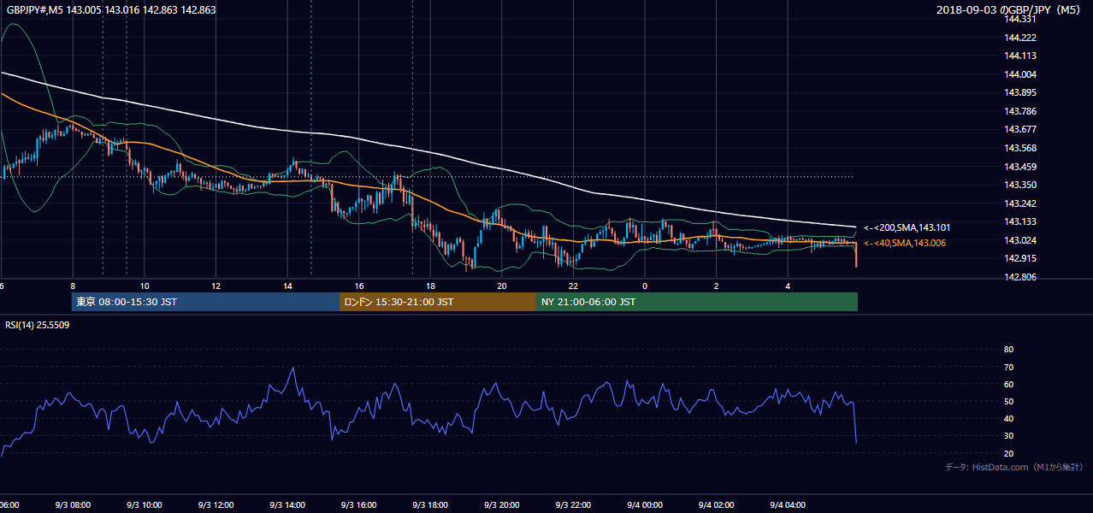
Task: Click the 143.350 price axis label
Action: click(x=1019, y=185)
